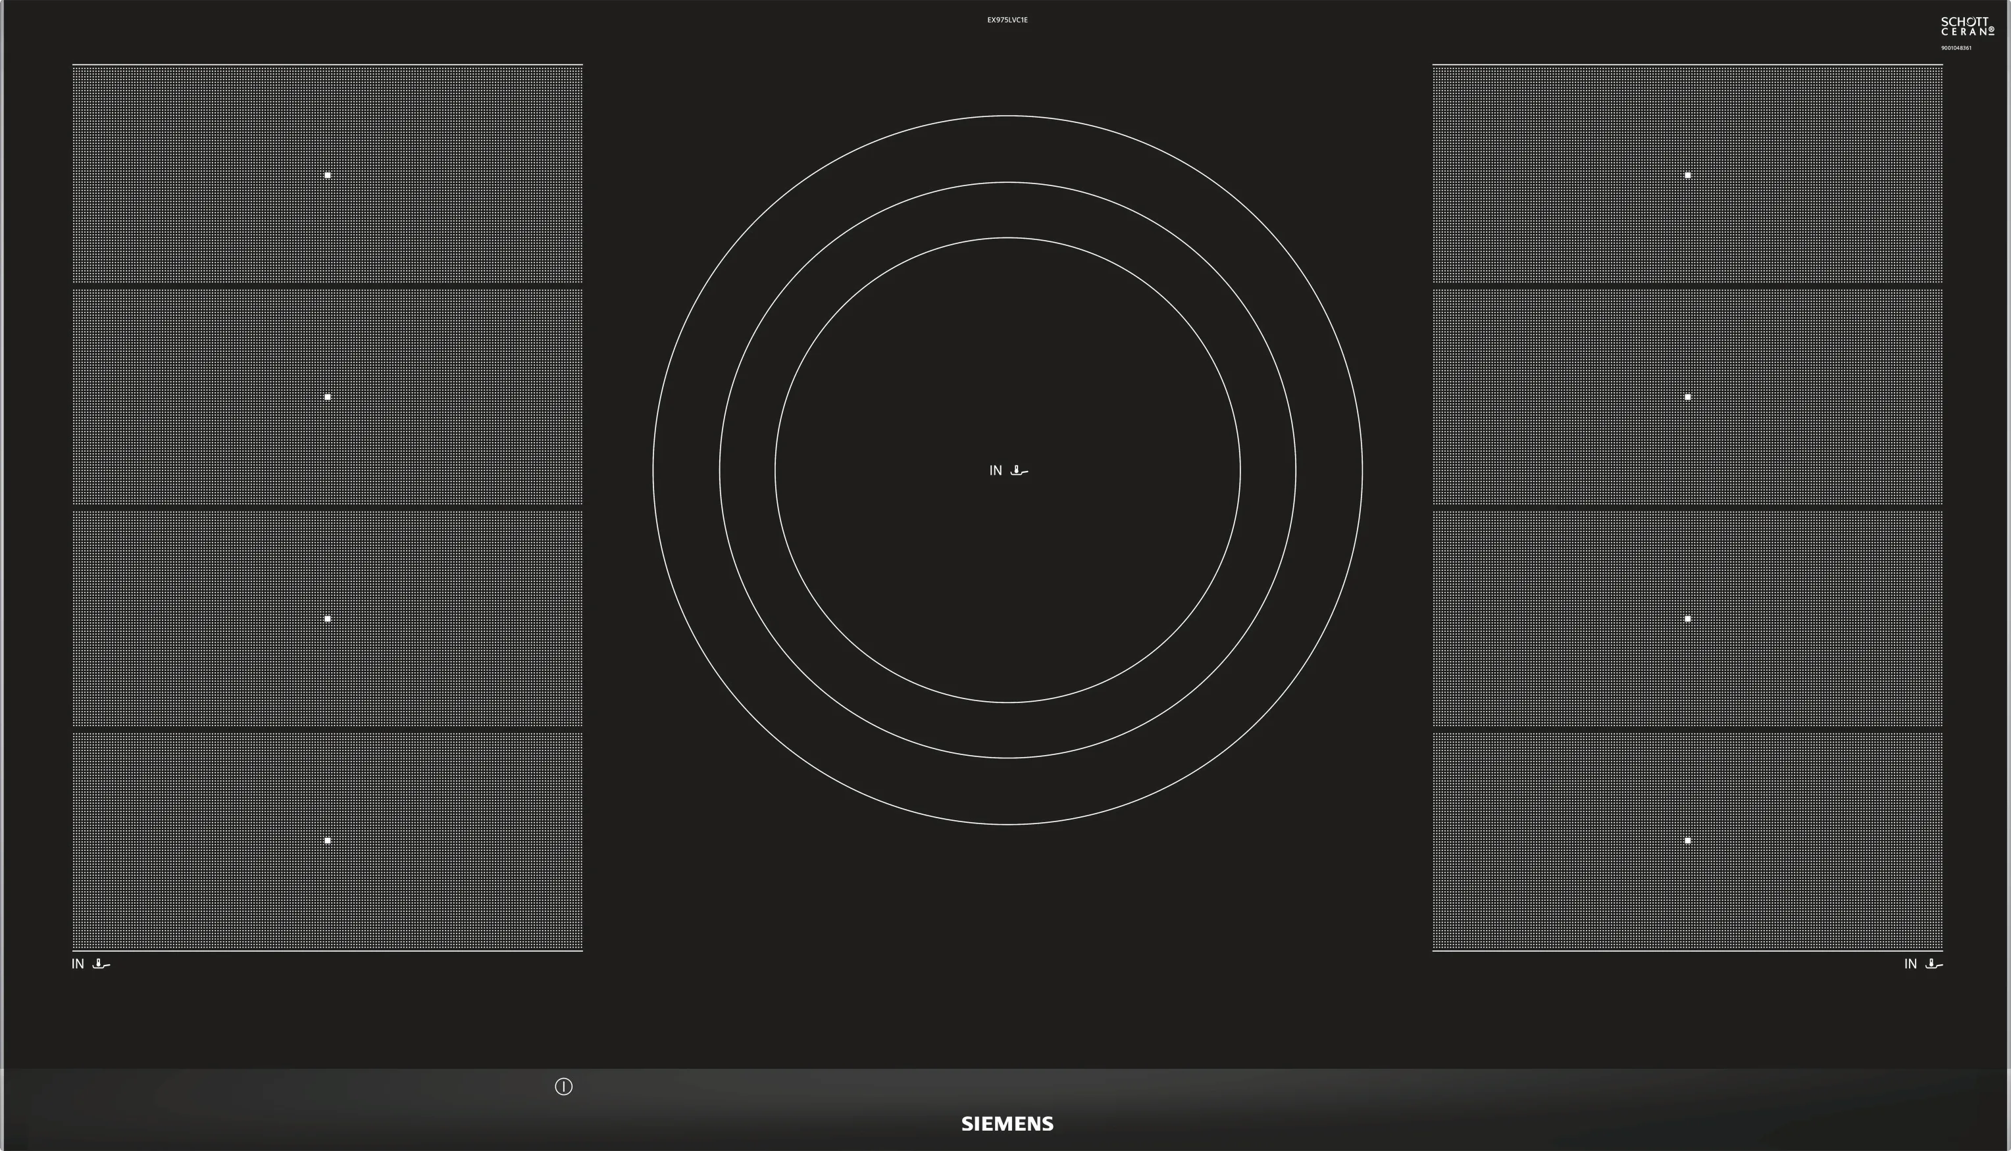Tap center dot of second left flex segment

coord(328,397)
